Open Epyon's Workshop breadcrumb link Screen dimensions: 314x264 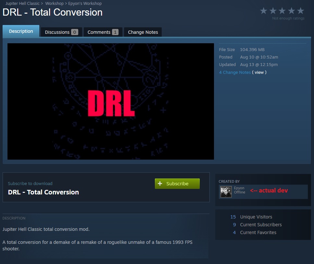click(85, 3)
